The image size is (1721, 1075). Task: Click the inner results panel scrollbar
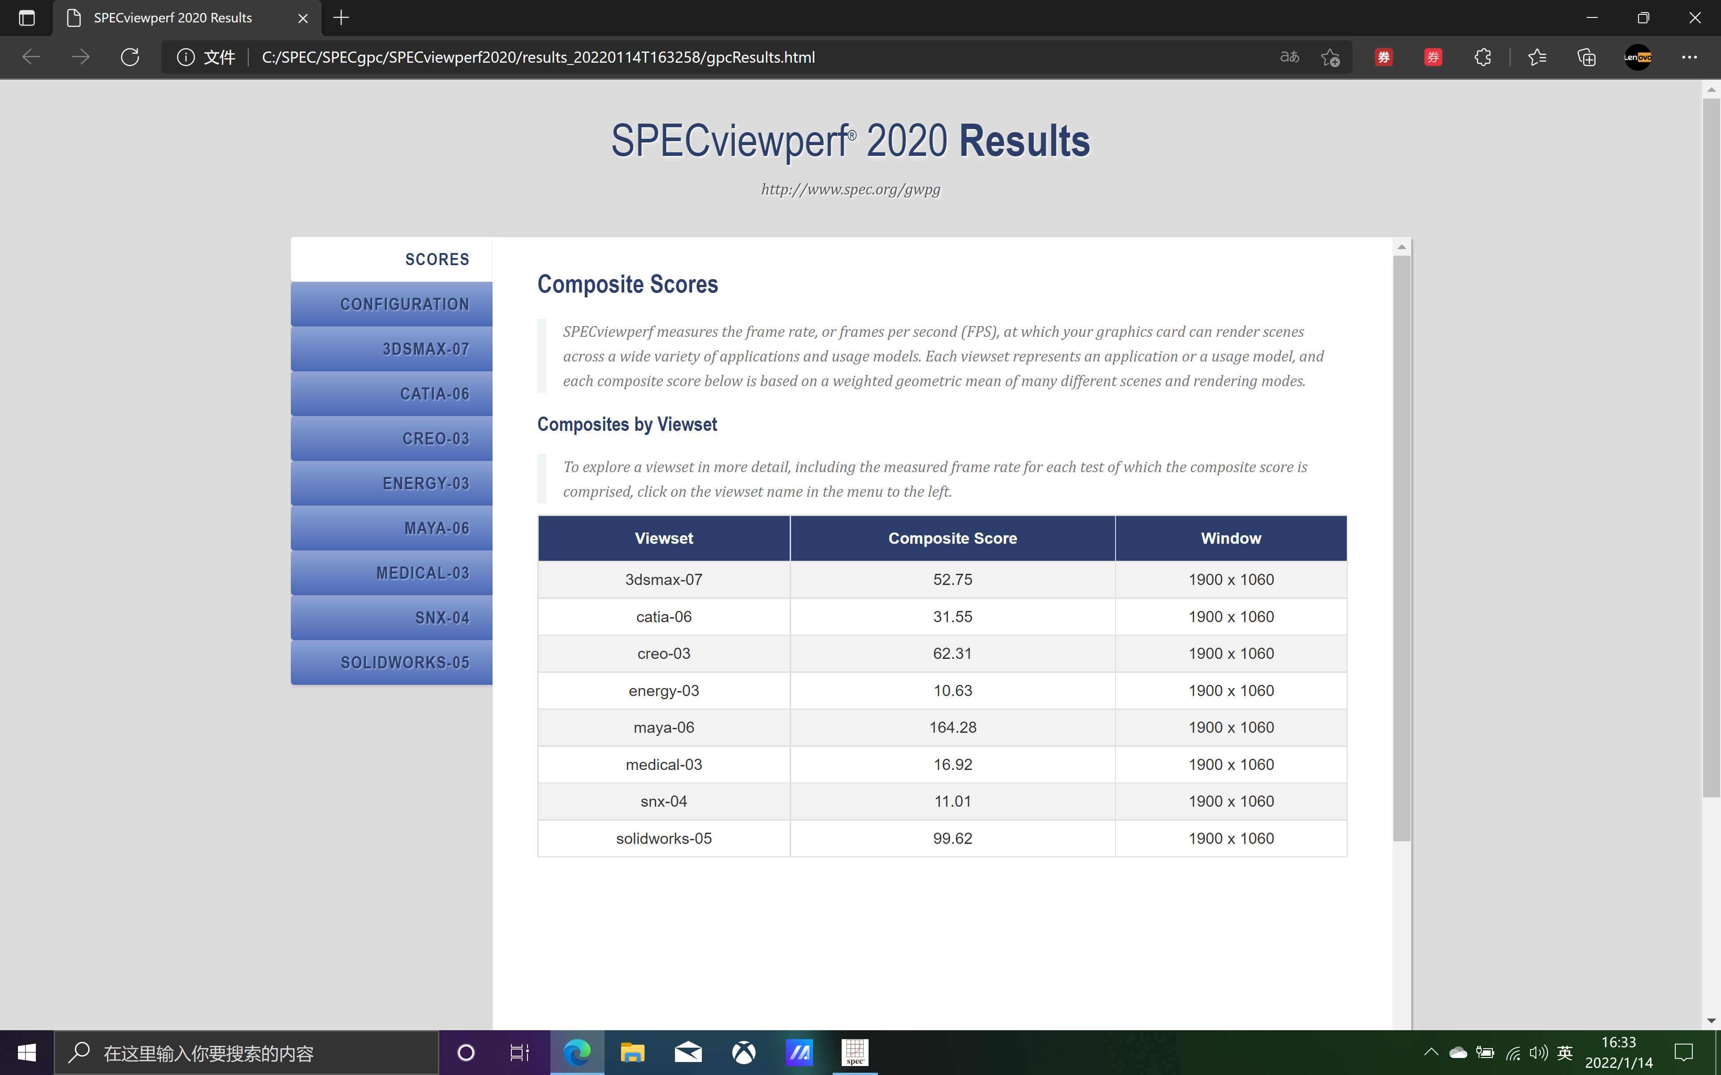(1401, 547)
